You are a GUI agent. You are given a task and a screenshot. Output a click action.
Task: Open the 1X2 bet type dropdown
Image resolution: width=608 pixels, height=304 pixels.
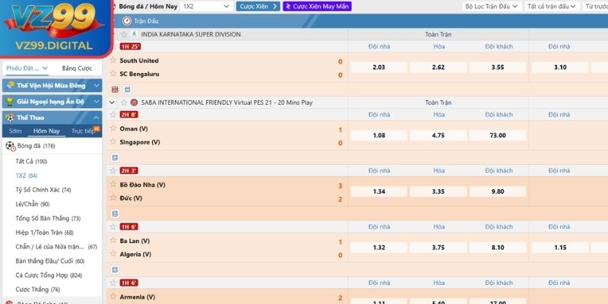[x=207, y=6]
